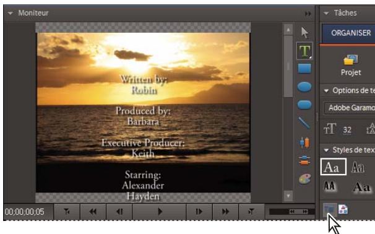The width and height of the screenshot is (375, 234).
Task: Choose the diagonal Line tool
Action: [304, 123]
